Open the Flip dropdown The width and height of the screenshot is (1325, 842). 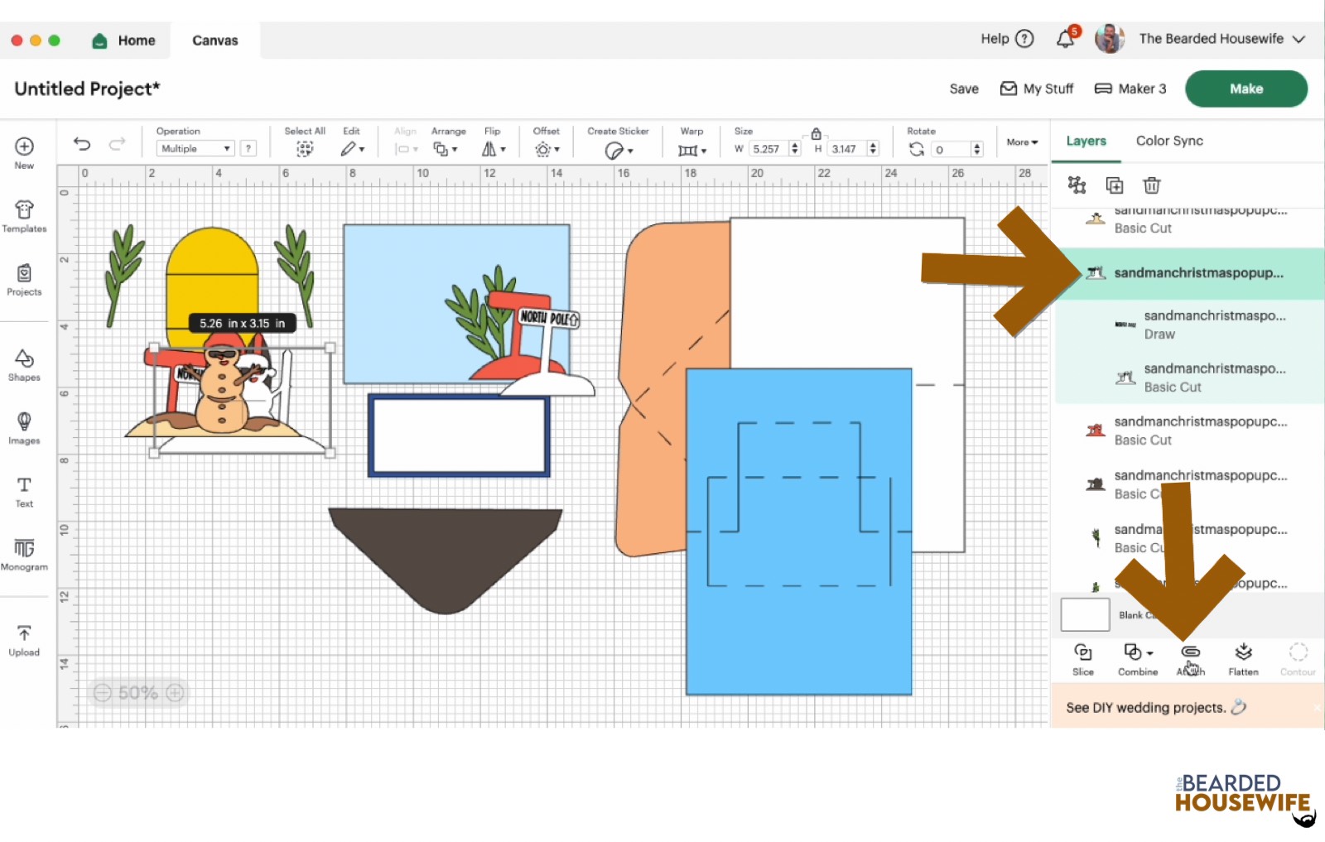pos(494,149)
